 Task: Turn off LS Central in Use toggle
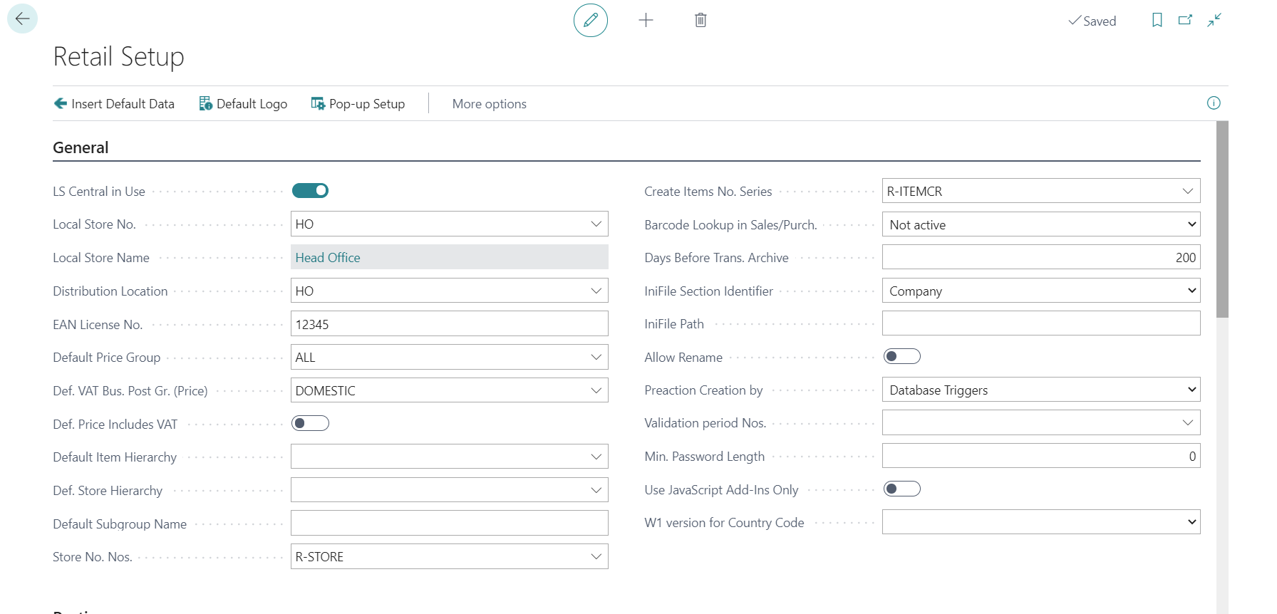310,191
